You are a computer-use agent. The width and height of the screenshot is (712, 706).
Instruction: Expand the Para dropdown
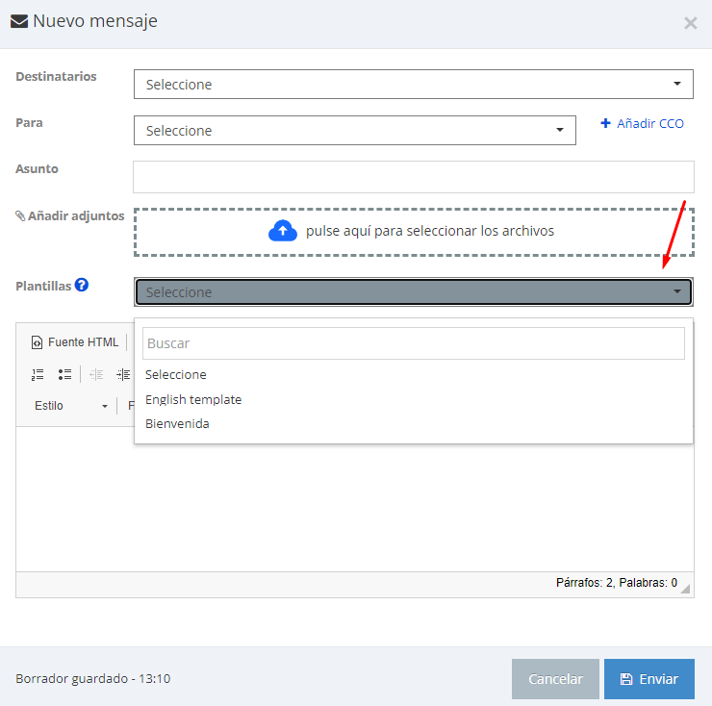pyautogui.click(x=354, y=131)
